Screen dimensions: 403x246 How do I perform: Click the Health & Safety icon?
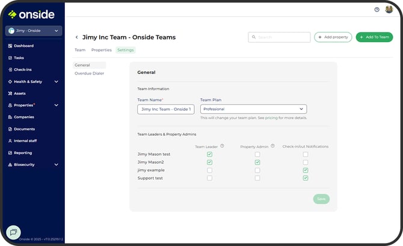point(10,81)
